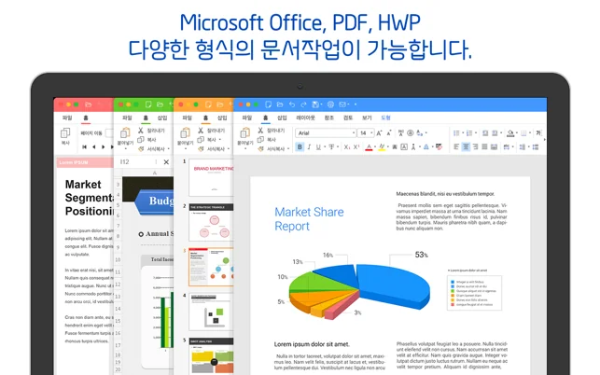Toggle center alignment button
The width and height of the screenshot is (600, 375).
point(466,147)
